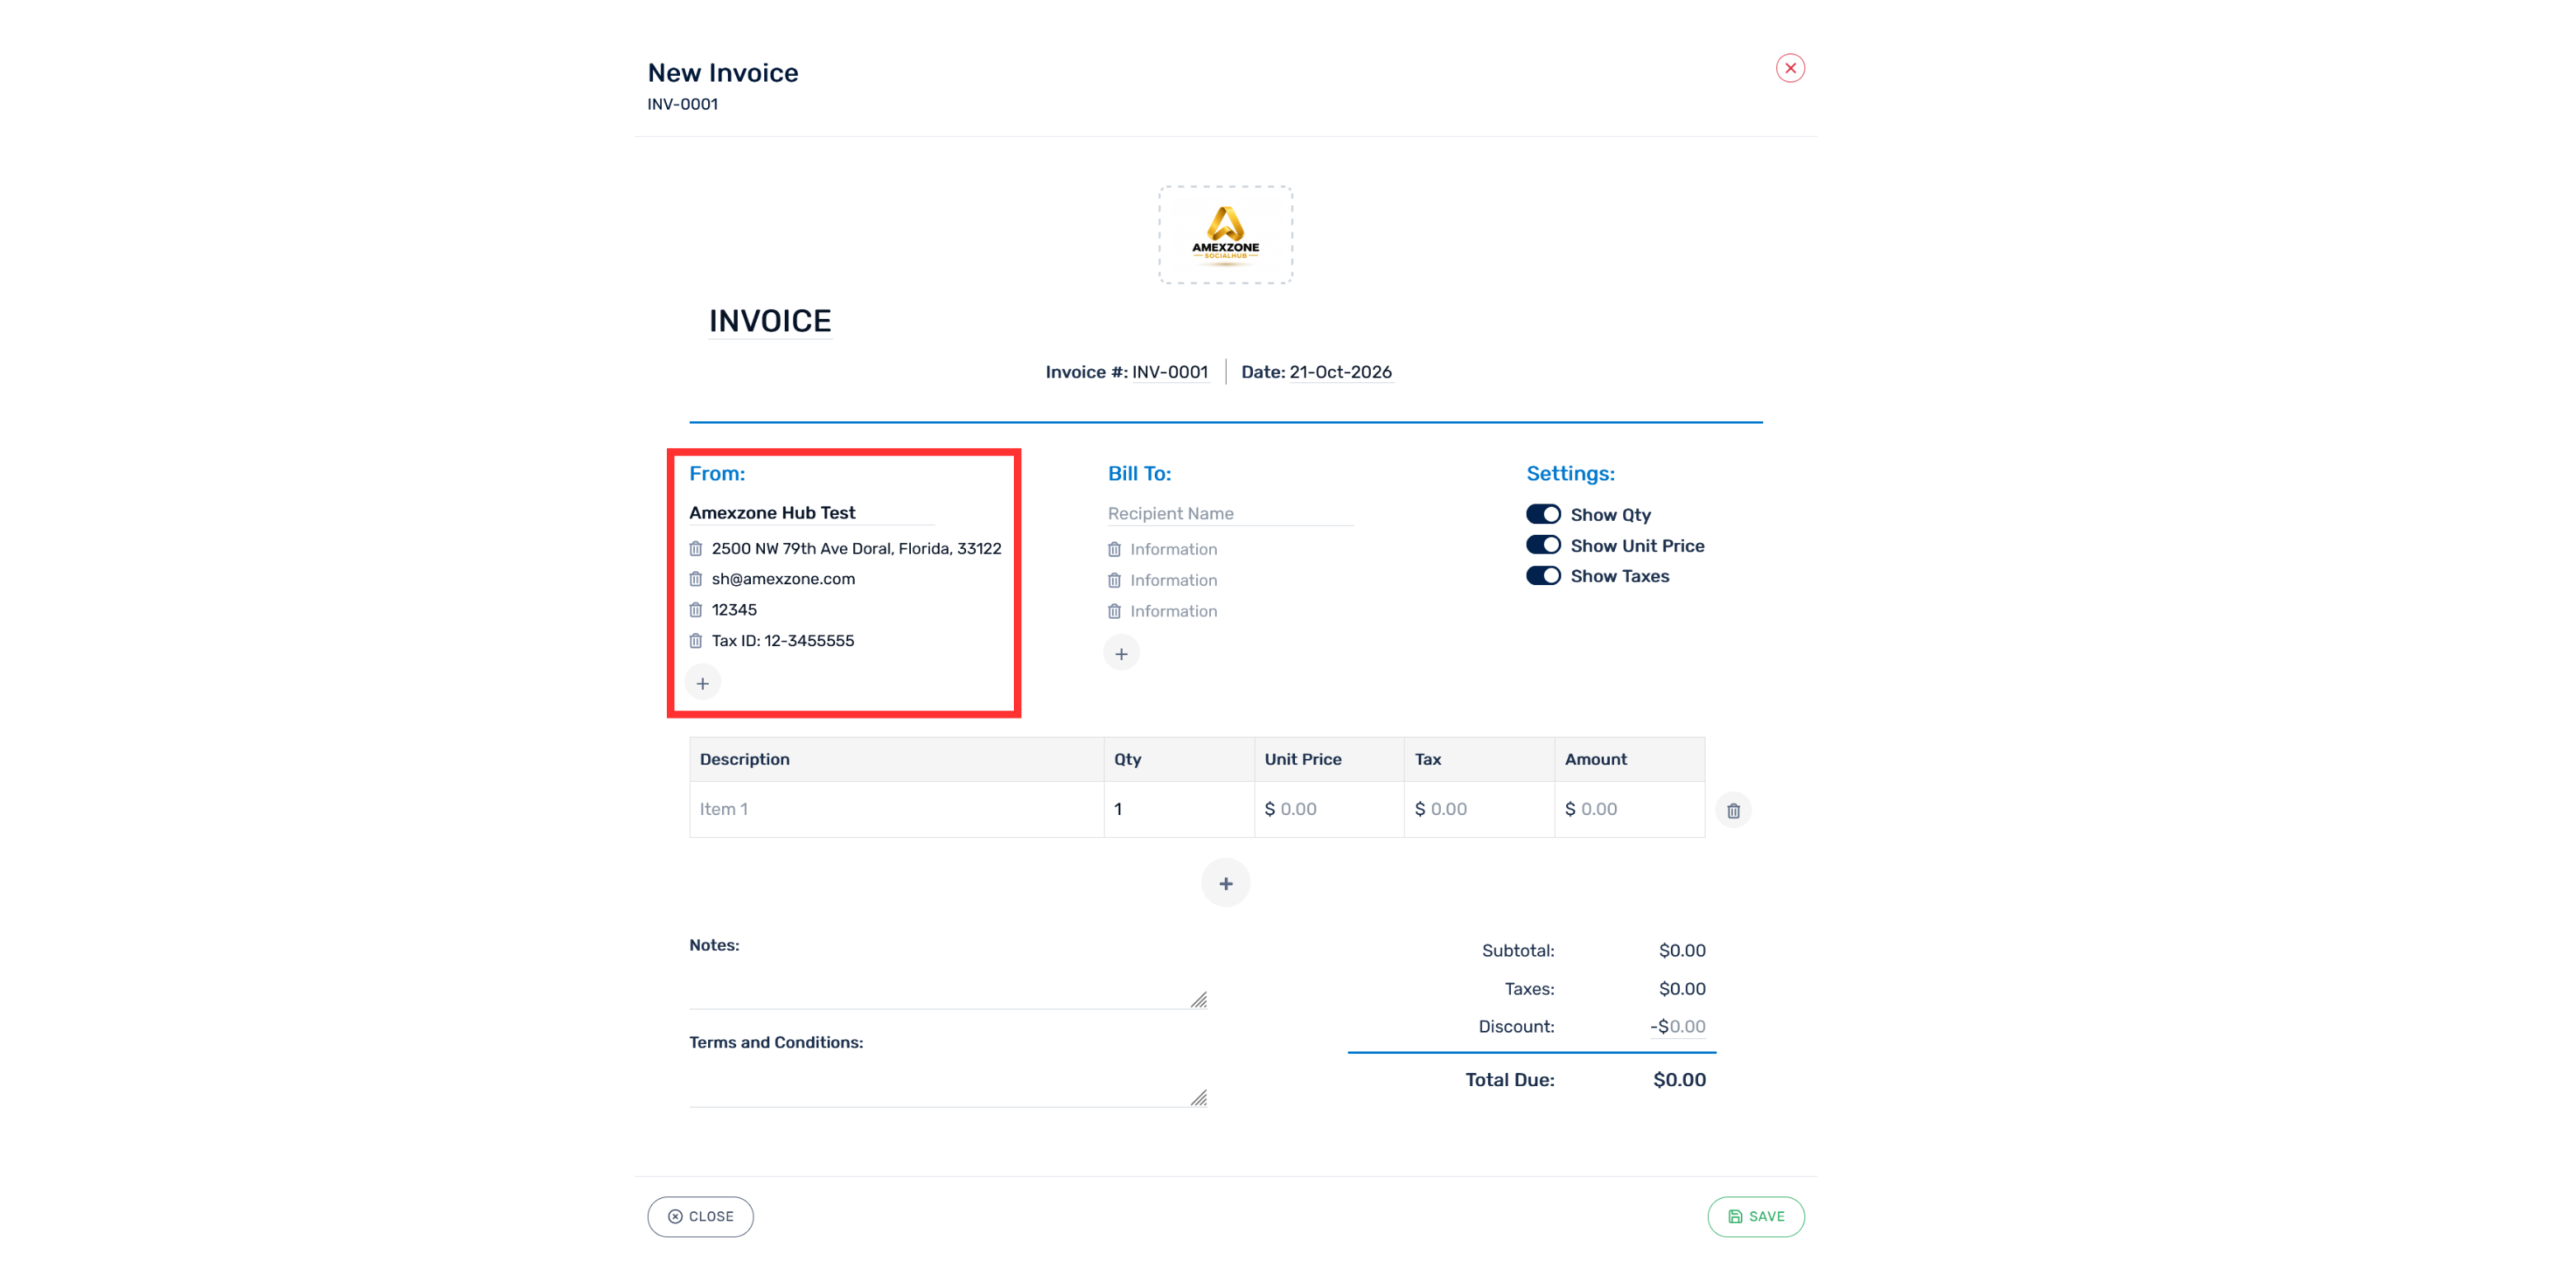Click the SAVE button
The width and height of the screenshot is (2576, 1288).
[1756, 1217]
